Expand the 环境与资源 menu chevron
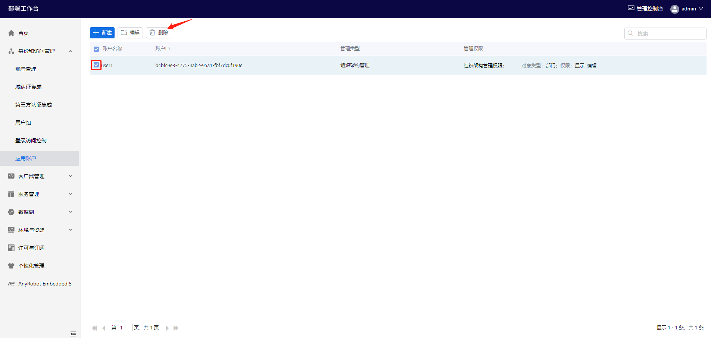Image resolution: width=711 pixels, height=338 pixels. pos(71,230)
